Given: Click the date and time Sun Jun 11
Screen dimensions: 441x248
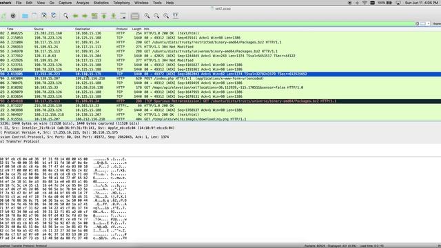Looking at the screenshot, I should pyautogui.click(x=421, y=3).
